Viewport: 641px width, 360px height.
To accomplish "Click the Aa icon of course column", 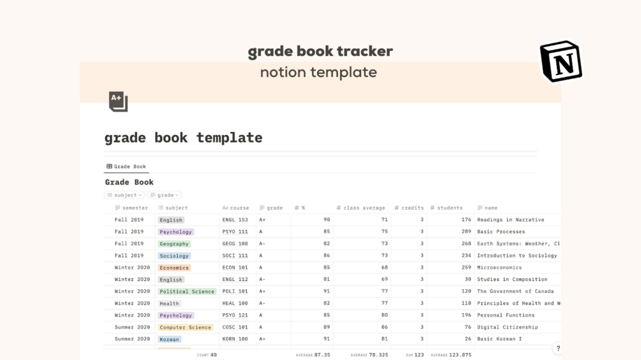I will coord(225,208).
